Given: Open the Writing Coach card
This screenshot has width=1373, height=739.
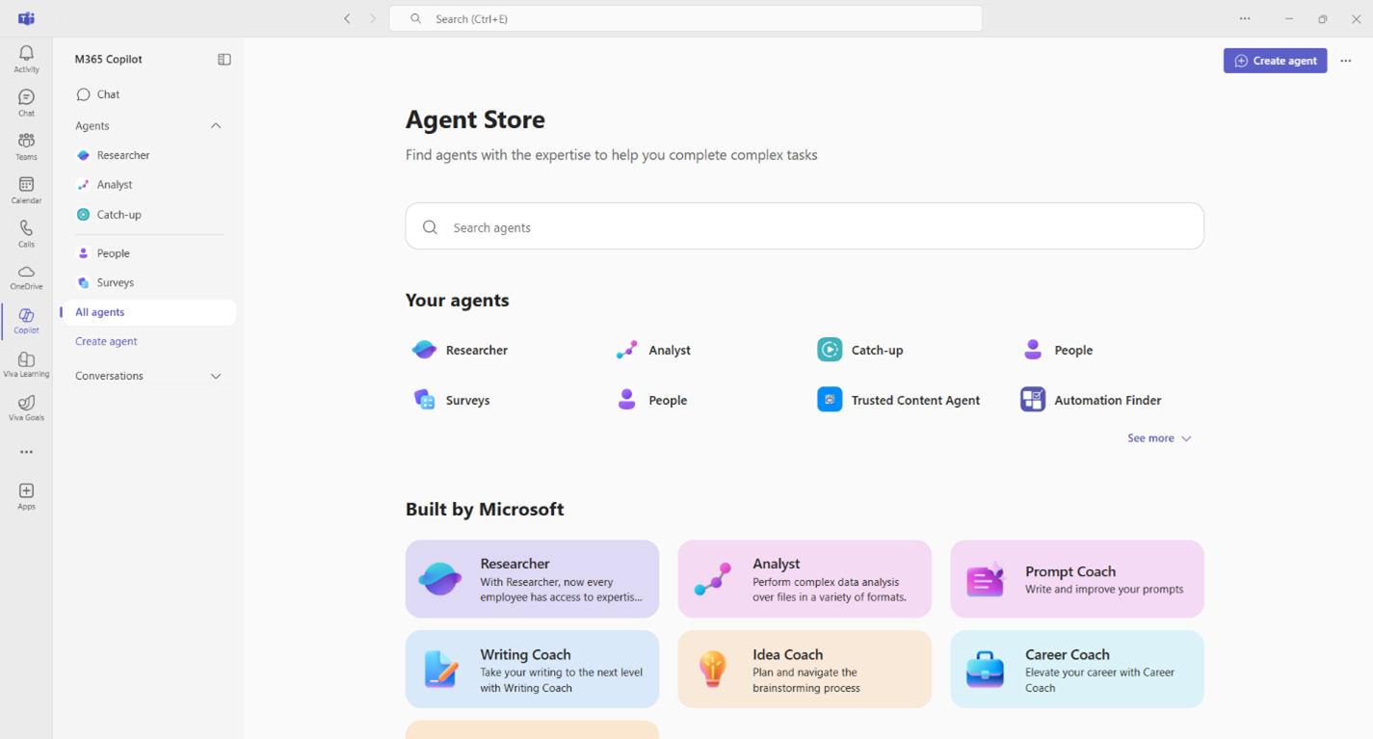Looking at the screenshot, I should pos(532,670).
